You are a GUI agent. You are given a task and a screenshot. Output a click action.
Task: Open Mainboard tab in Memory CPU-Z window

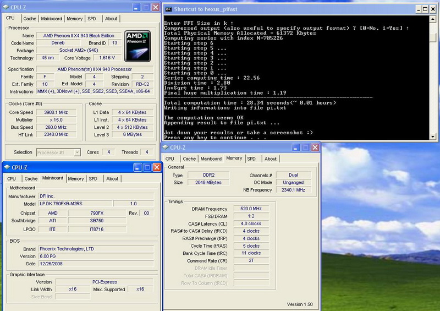pos(211,159)
